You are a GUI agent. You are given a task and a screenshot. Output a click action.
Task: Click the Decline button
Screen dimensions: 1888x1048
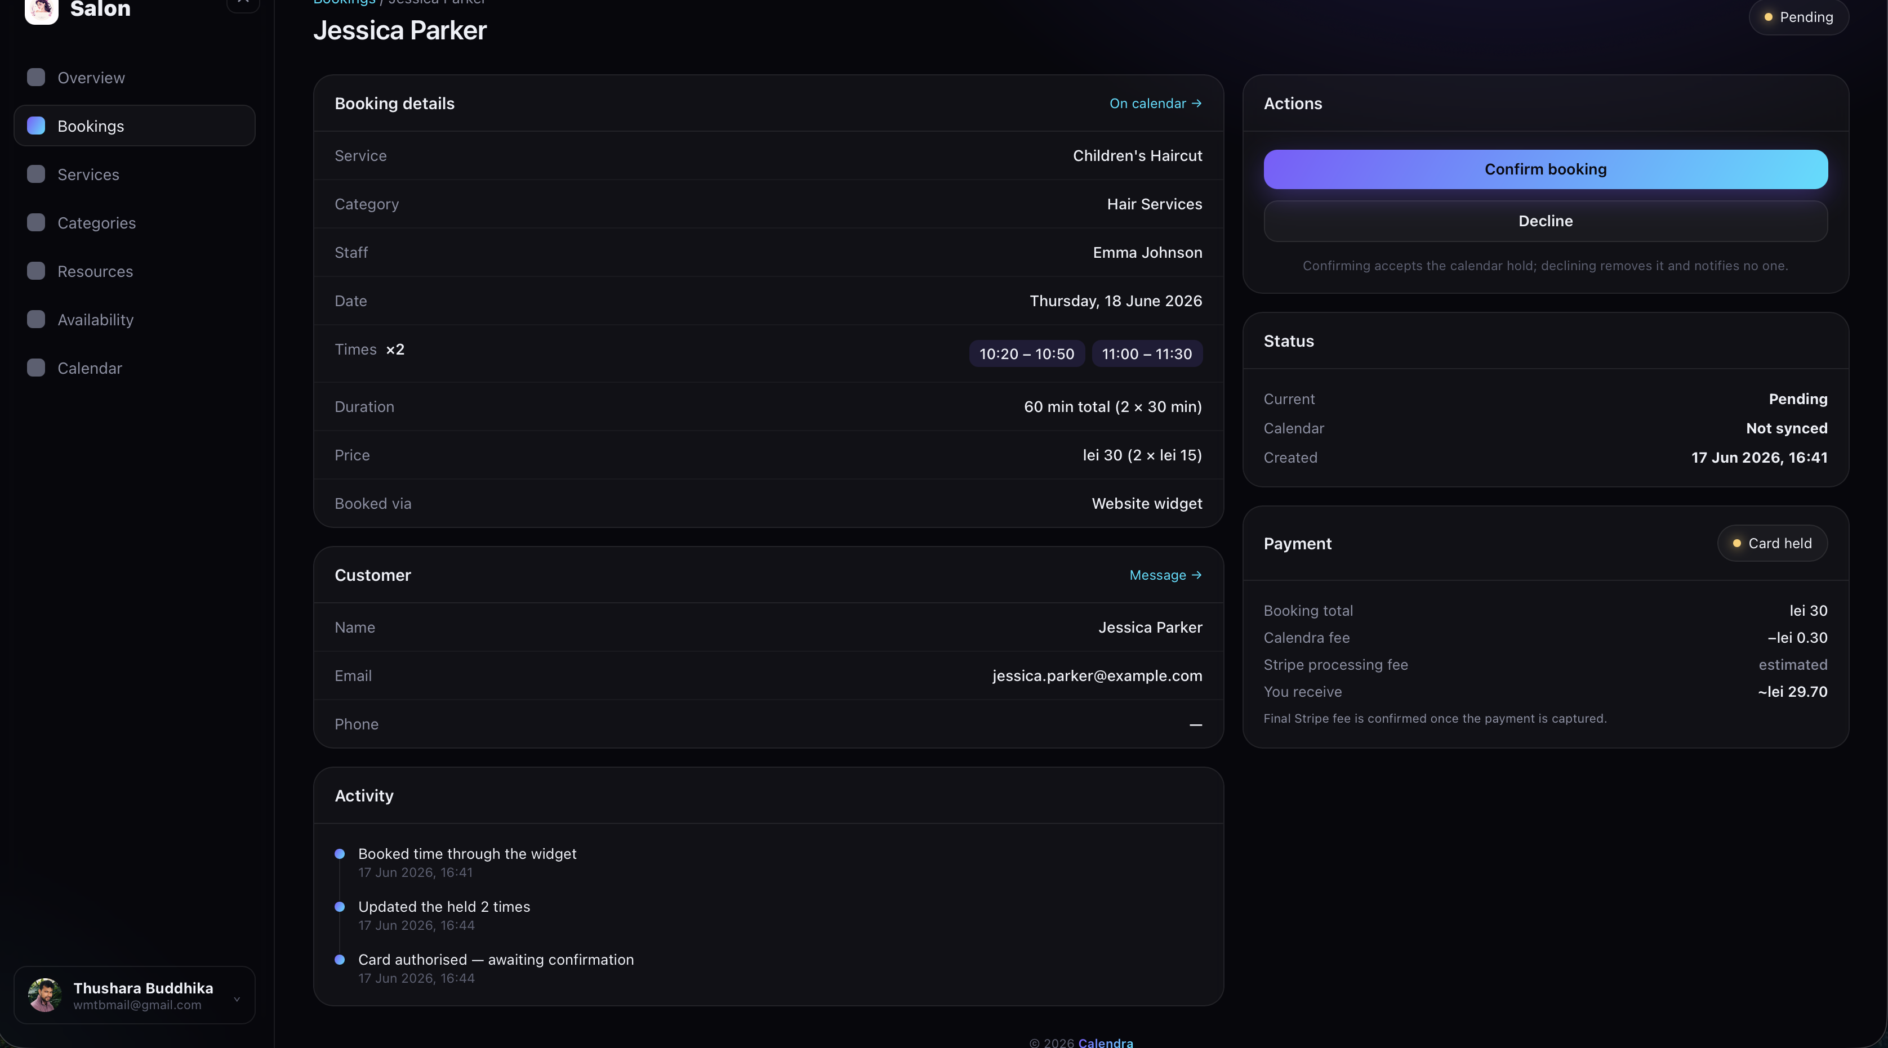click(1545, 221)
